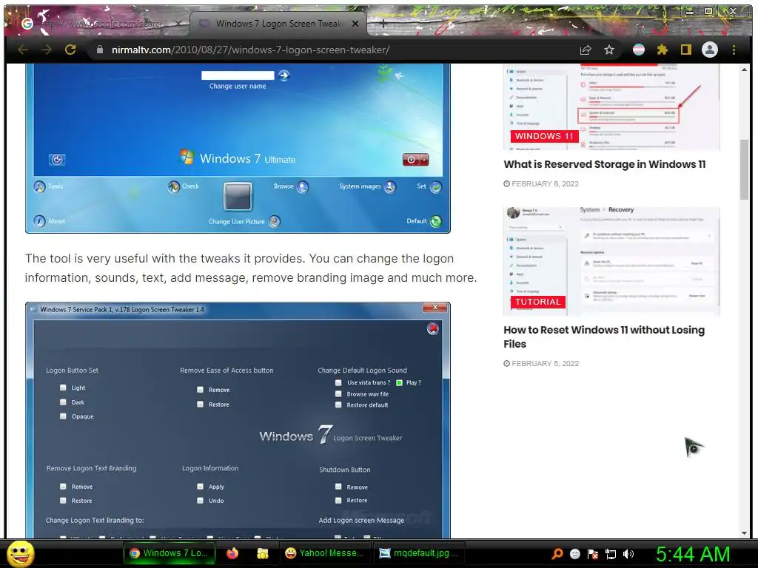Click the red shutdown button in the logon preview

point(415,160)
